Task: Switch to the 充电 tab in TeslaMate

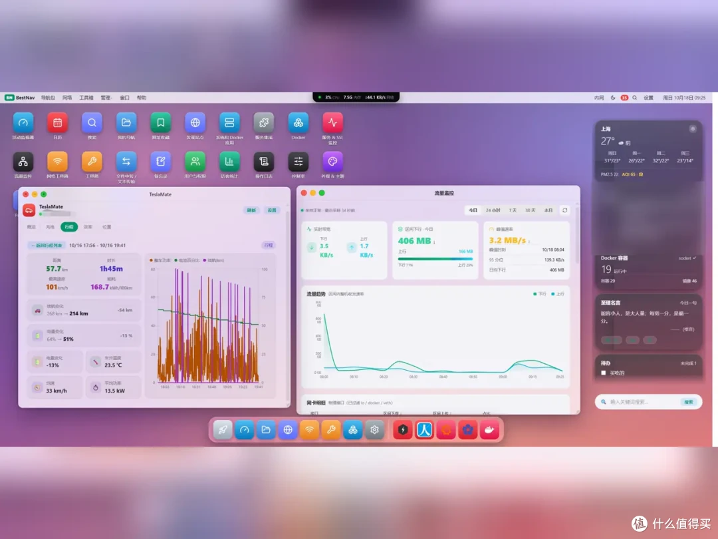Action: tap(50, 227)
